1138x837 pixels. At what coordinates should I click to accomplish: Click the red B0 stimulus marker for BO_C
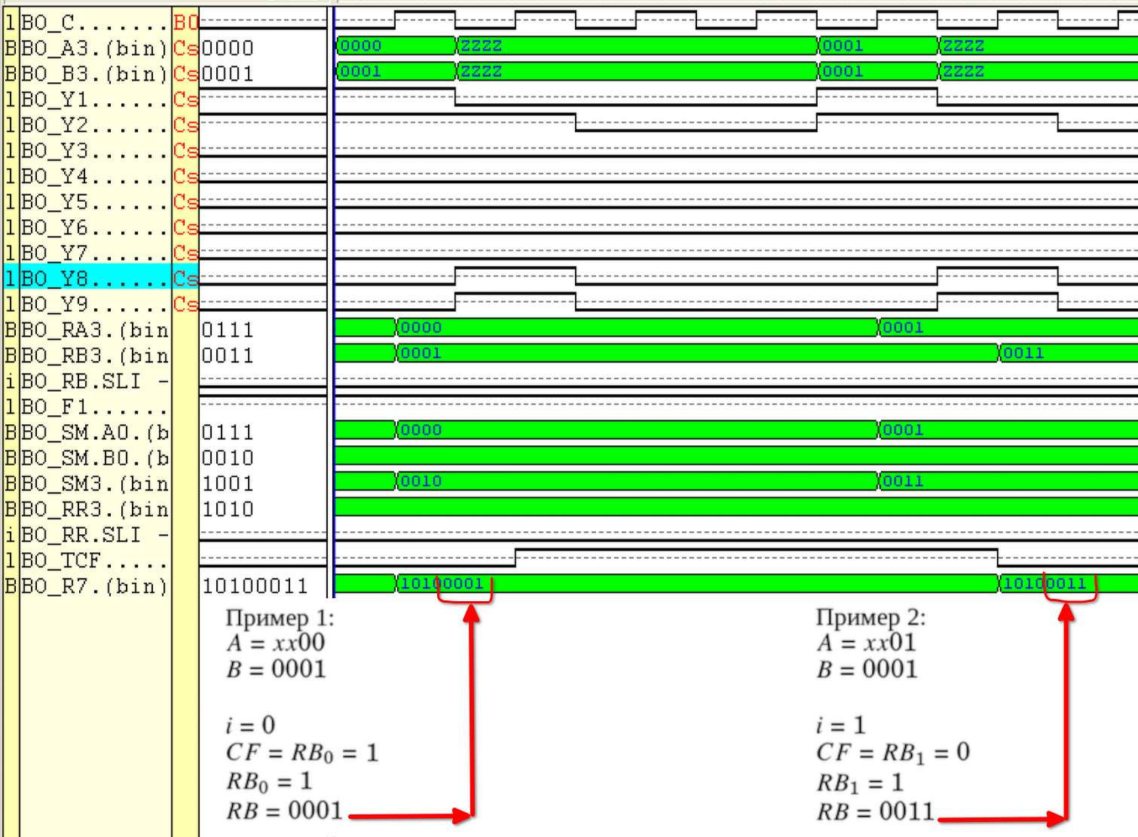pyautogui.click(x=185, y=23)
